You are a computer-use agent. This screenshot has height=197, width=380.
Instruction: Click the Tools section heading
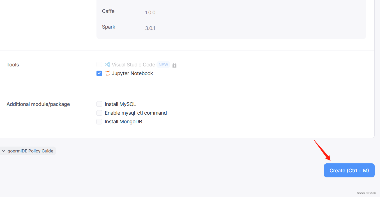click(x=13, y=65)
